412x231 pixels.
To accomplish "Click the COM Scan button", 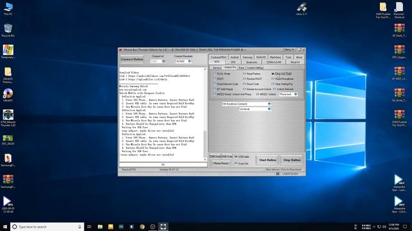I will tap(215, 157).
